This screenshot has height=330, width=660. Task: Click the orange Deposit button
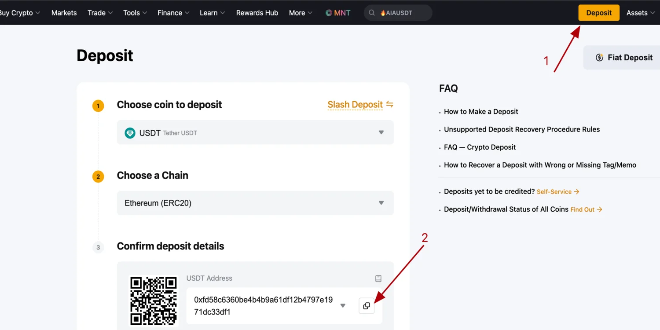598,13
